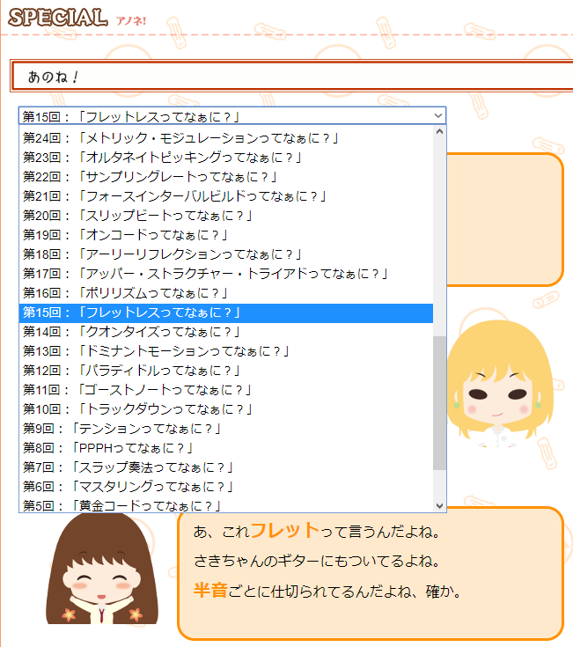Select 第11回 ゴーストノート option
The image size is (573, 647).
click(226, 390)
